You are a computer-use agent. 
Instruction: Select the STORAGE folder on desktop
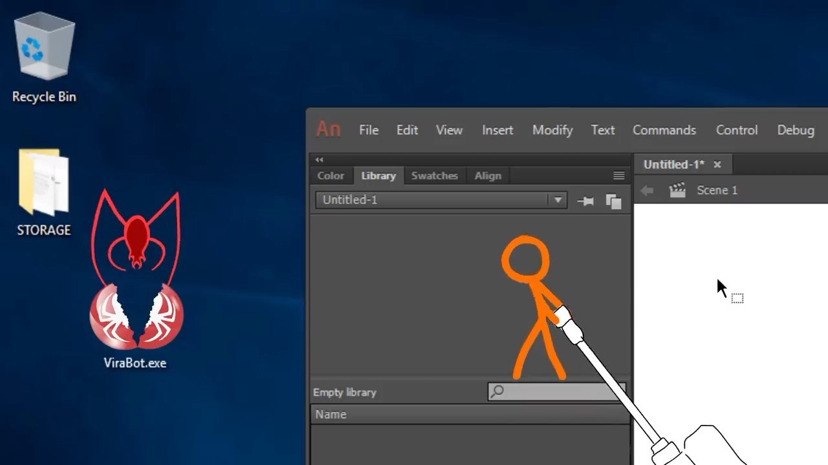pyautogui.click(x=44, y=192)
